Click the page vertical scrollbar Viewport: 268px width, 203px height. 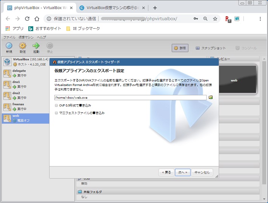tap(264, 122)
